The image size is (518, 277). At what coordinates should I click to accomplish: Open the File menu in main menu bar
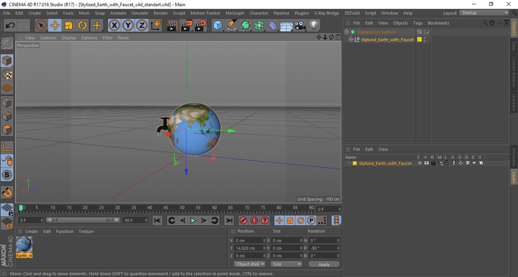tap(6, 13)
